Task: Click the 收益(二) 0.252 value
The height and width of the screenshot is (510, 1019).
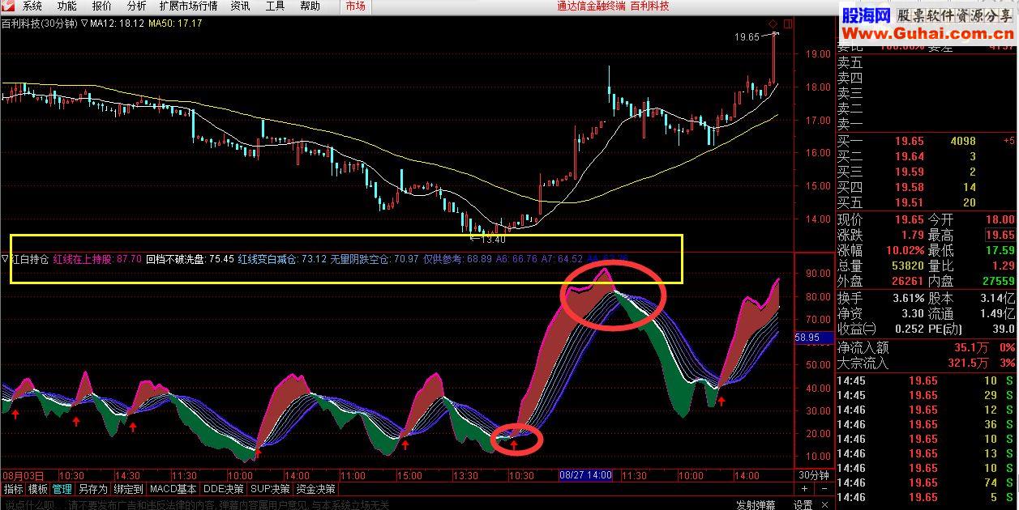Action: click(x=908, y=328)
